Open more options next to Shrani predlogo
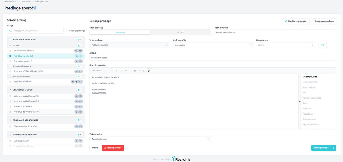The height and width of the screenshot is (162, 343). [333, 148]
